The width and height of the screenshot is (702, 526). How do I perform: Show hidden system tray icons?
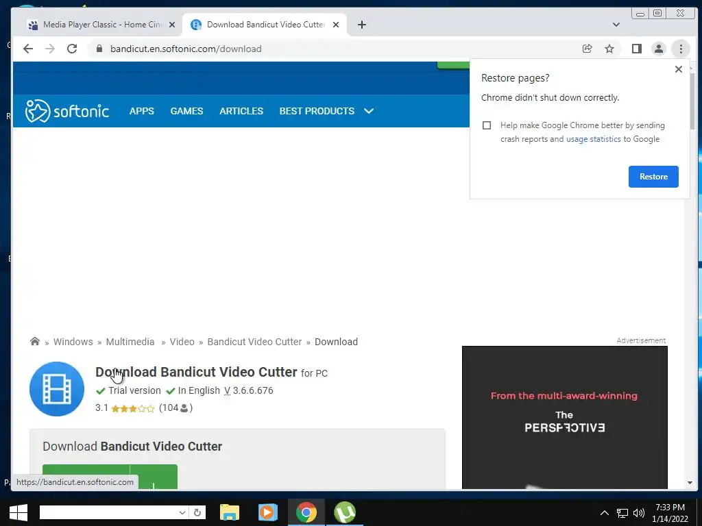click(x=605, y=512)
